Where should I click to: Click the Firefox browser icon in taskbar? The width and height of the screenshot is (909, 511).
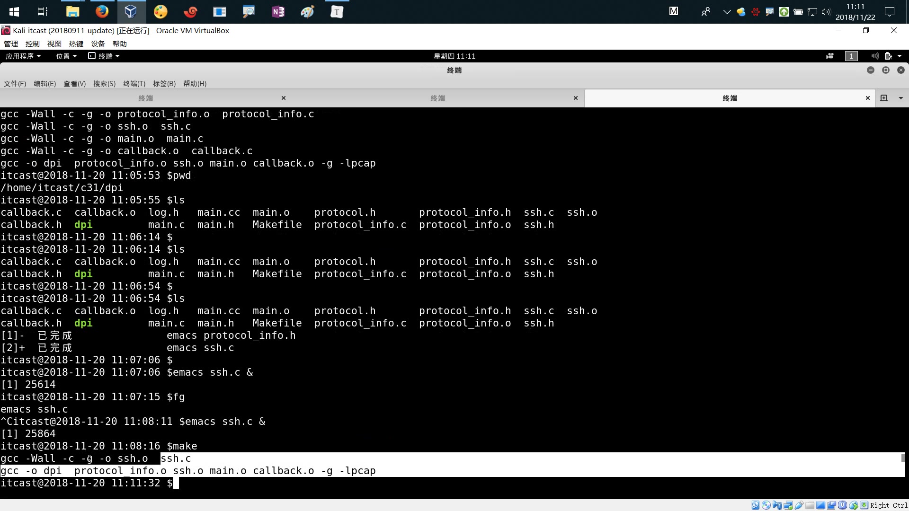click(102, 11)
